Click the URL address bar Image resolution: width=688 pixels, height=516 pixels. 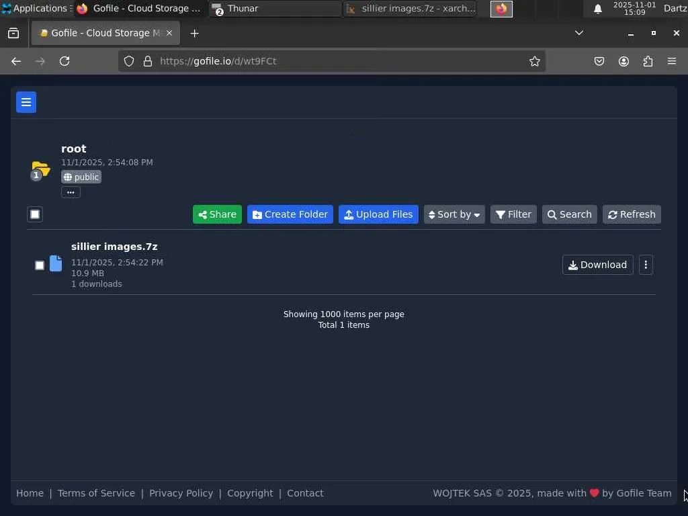[332, 61]
